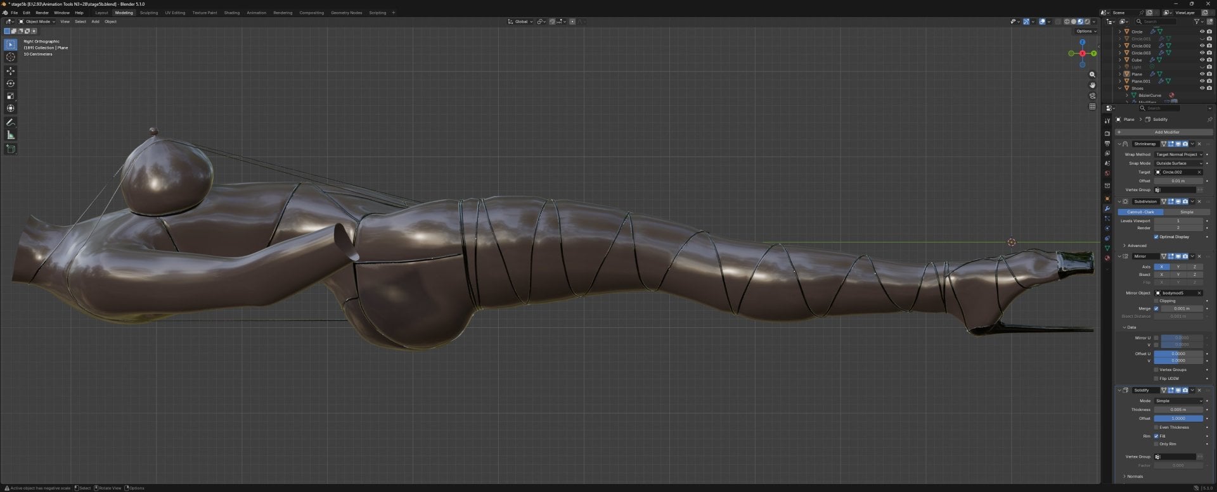Click the Add Modifier button

[x=1163, y=132]
